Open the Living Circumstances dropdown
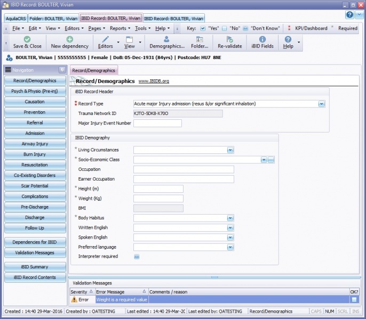 [230, 150]
